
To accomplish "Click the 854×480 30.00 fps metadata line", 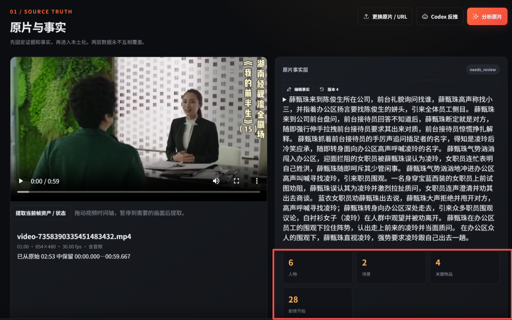I will (x=60, y=247).
